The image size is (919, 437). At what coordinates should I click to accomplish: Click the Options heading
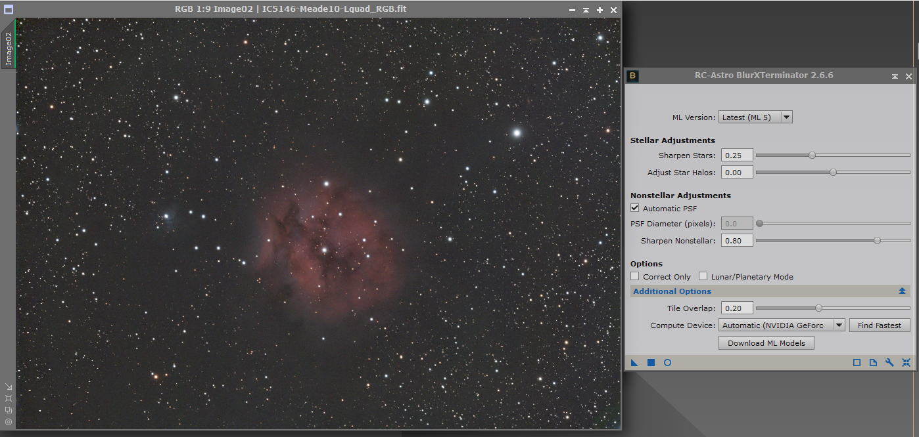[x=646, y=263]
